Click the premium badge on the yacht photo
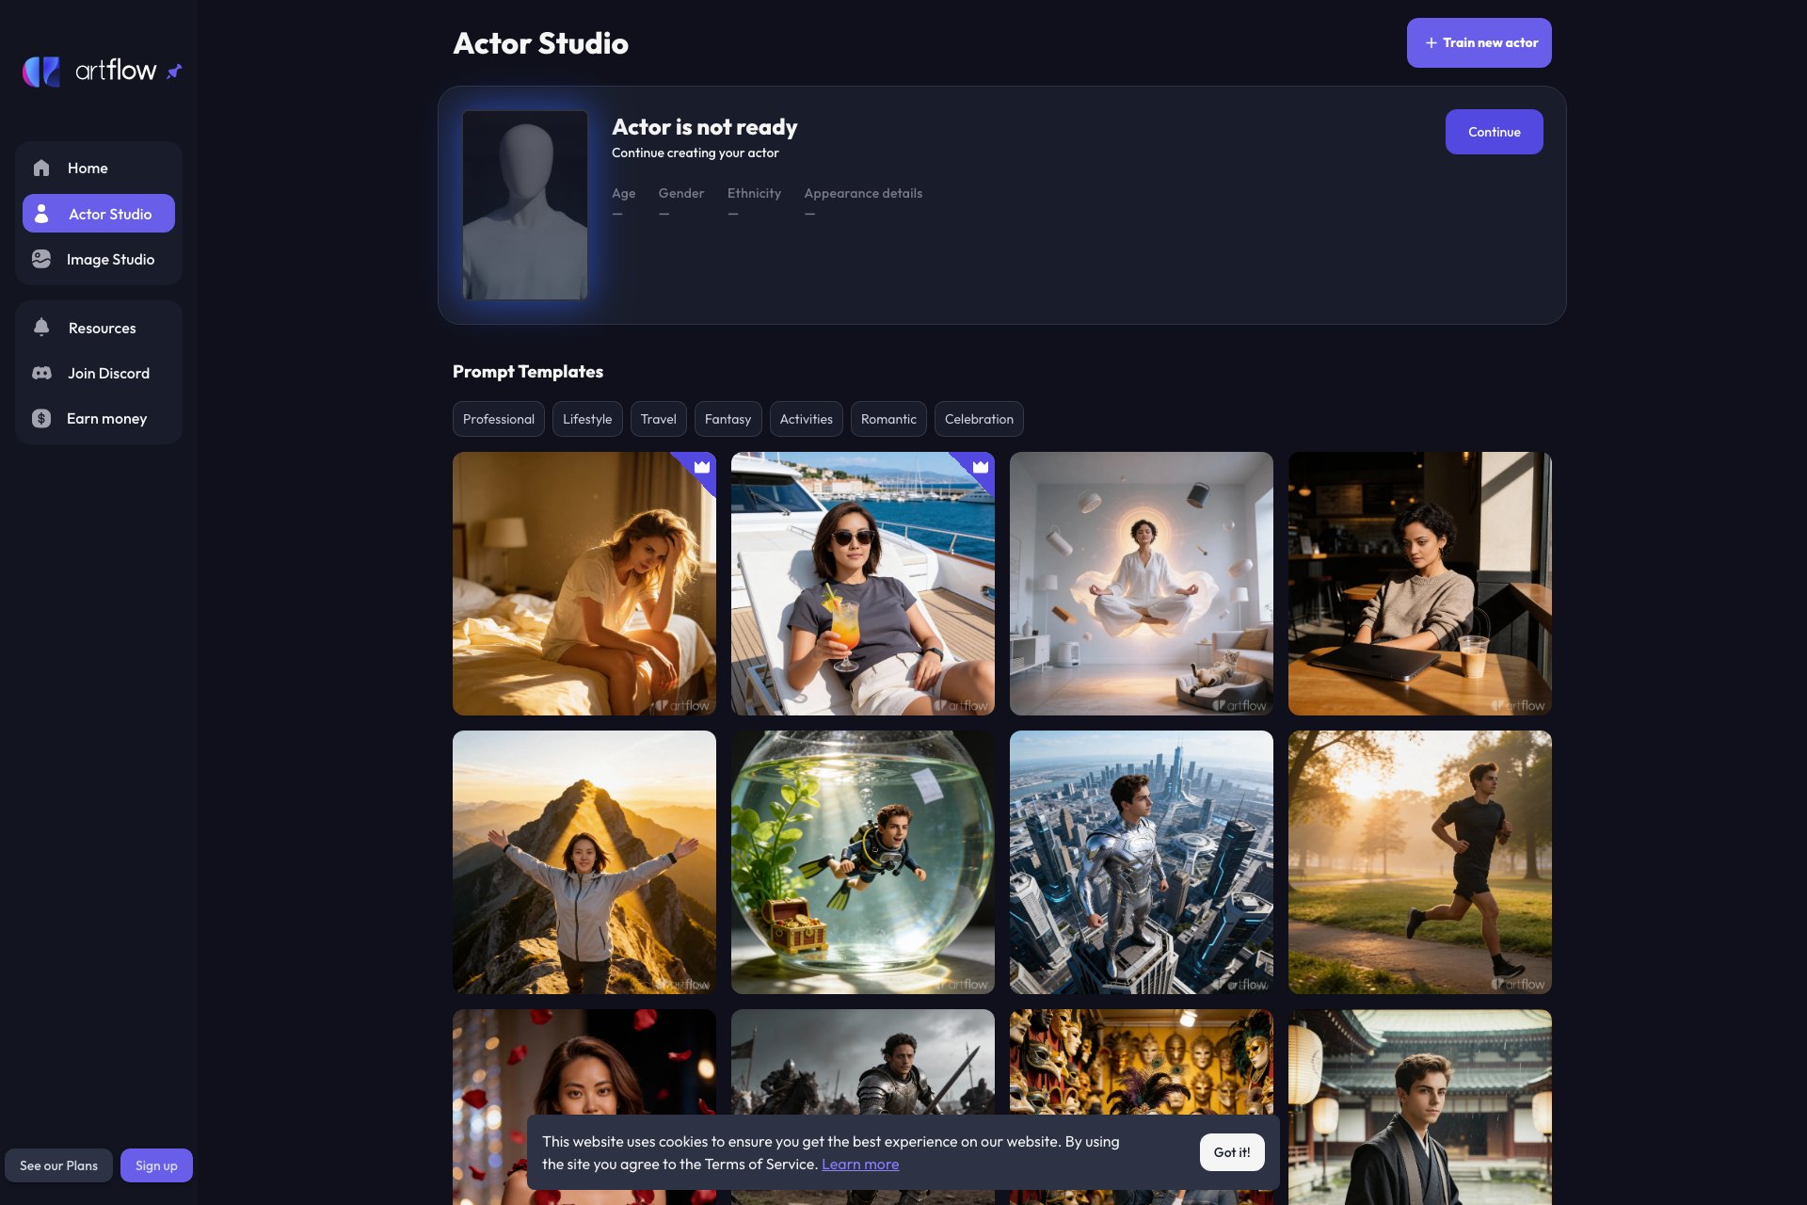 (x=980, y=467)
